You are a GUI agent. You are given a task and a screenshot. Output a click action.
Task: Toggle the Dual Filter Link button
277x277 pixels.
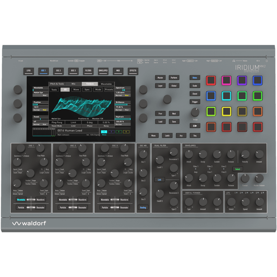(x=160, y=180)
